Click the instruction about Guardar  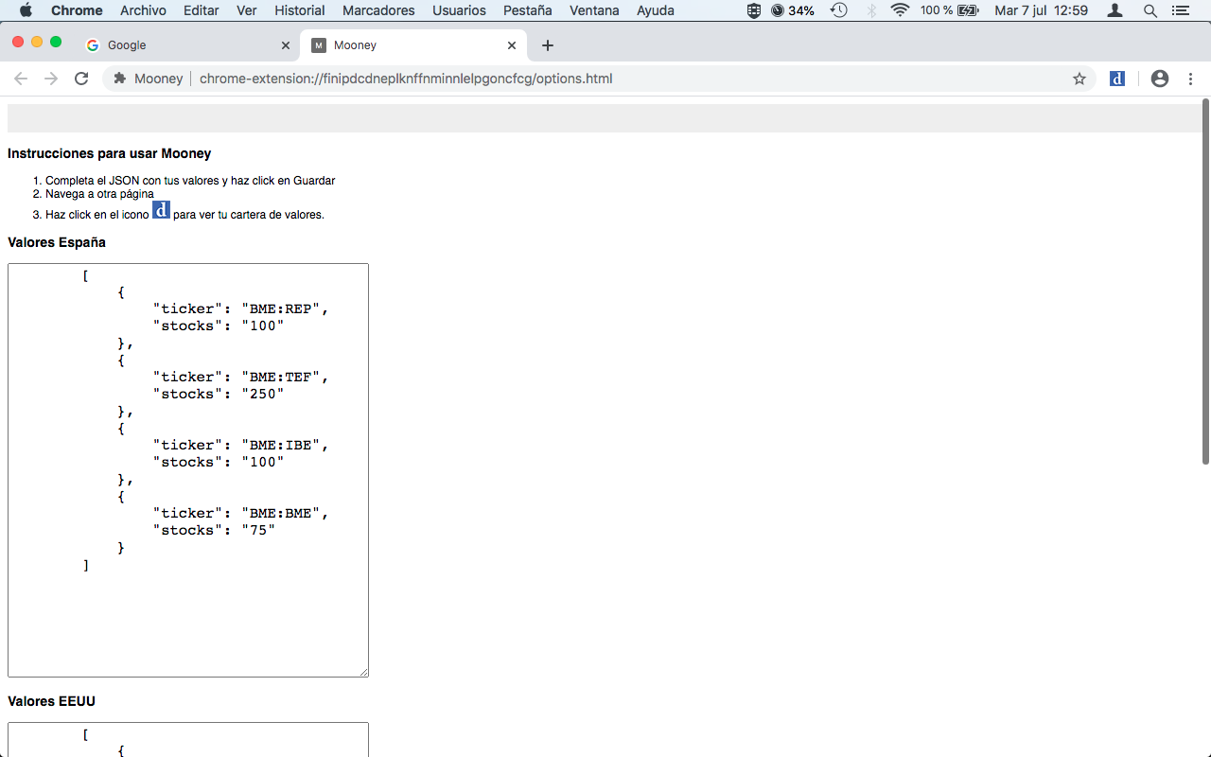[190, 181]
